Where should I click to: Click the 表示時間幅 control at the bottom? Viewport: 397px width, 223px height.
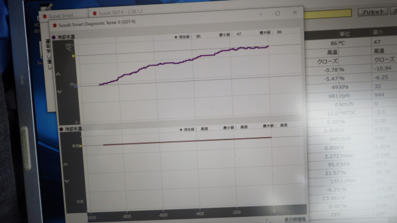295,219
